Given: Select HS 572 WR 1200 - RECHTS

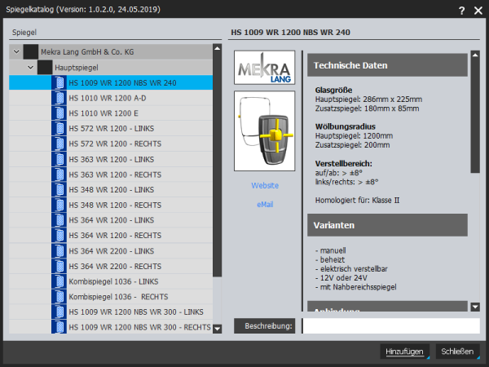Looking at the screenshot, I should (111, 144).
